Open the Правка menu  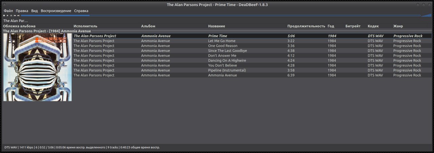[22, 11]
